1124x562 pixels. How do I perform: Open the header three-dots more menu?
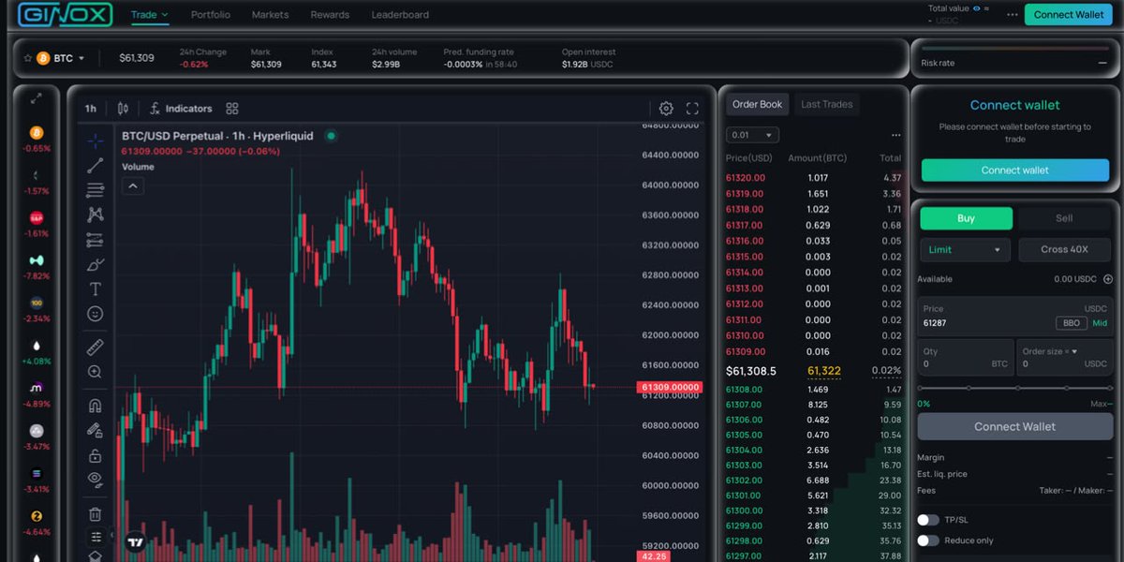click(1012, 15)
